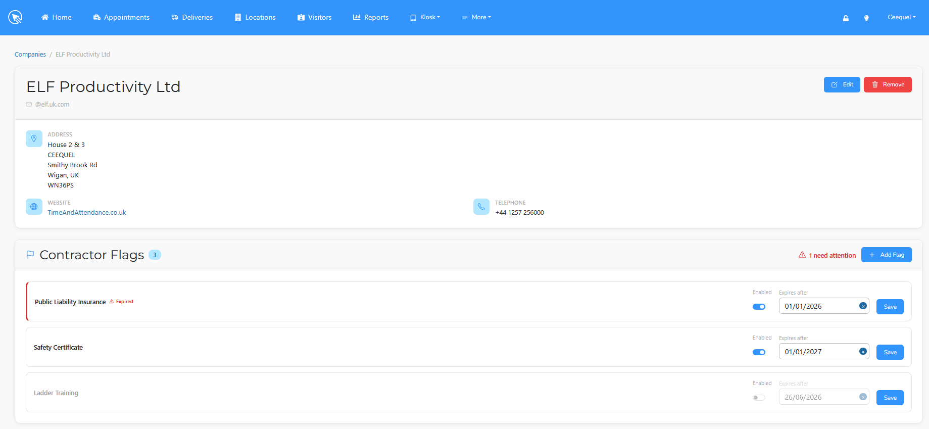The width and height of the screenshot is (929, 429).
Task: Click the Public Liability Insurance flag name
Action: pos(70,302)
